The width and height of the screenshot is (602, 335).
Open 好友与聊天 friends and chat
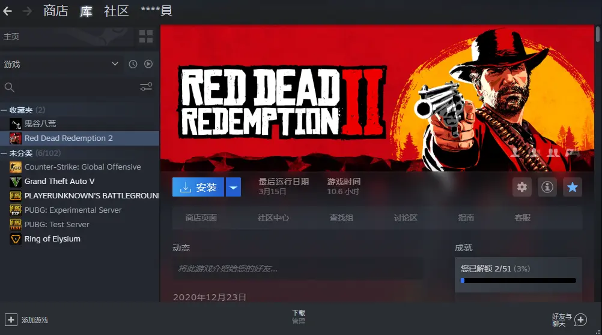561,320
